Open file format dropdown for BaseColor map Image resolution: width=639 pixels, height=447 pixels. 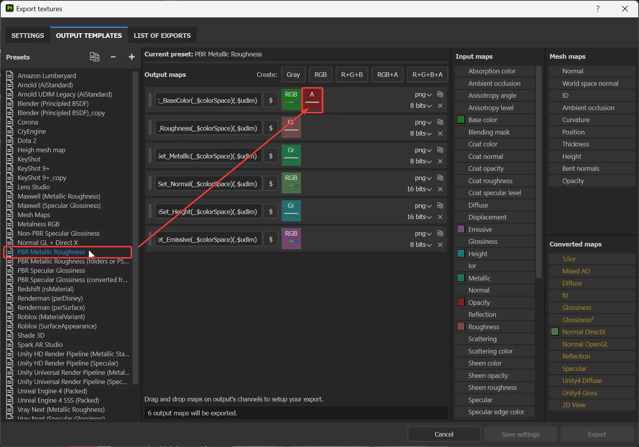(x=423, y=95)
